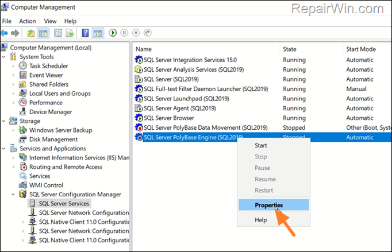The image size is (392, 252).
Task: Expand the Routing and Remote Access node
Action: (x=13, y=167)
